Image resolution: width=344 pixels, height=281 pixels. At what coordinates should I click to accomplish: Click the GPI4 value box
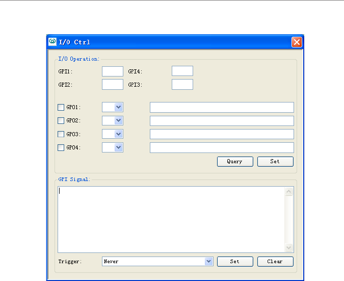[182, 71]
